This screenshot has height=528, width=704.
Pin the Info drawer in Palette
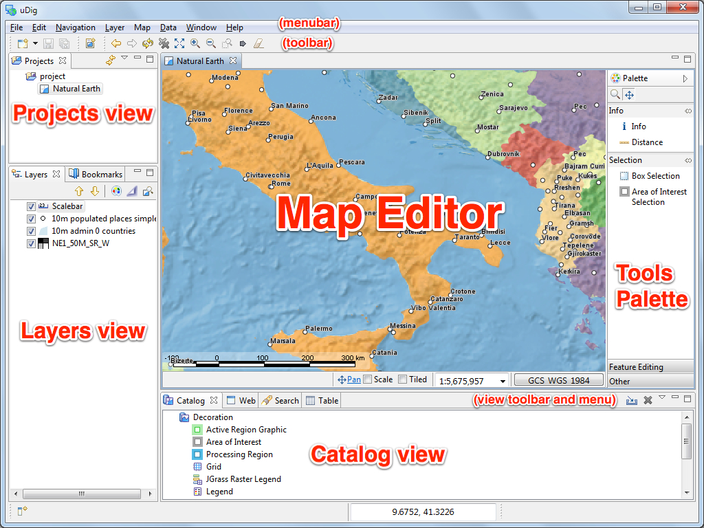687,111
